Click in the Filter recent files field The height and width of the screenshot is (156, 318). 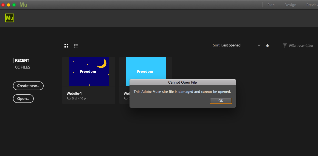coord(301,46)
